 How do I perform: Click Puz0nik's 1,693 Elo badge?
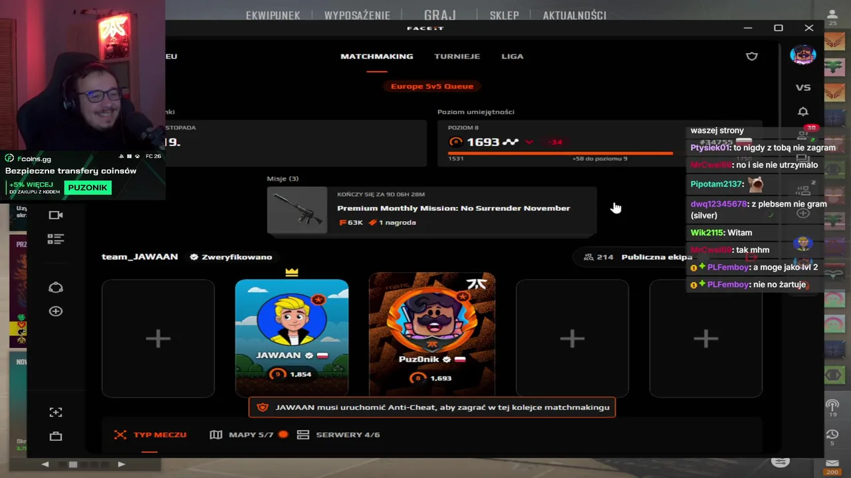point(432,378)
